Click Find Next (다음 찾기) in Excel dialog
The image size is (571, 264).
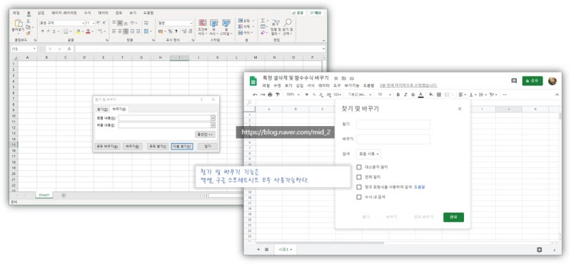(x=182, y=147)
